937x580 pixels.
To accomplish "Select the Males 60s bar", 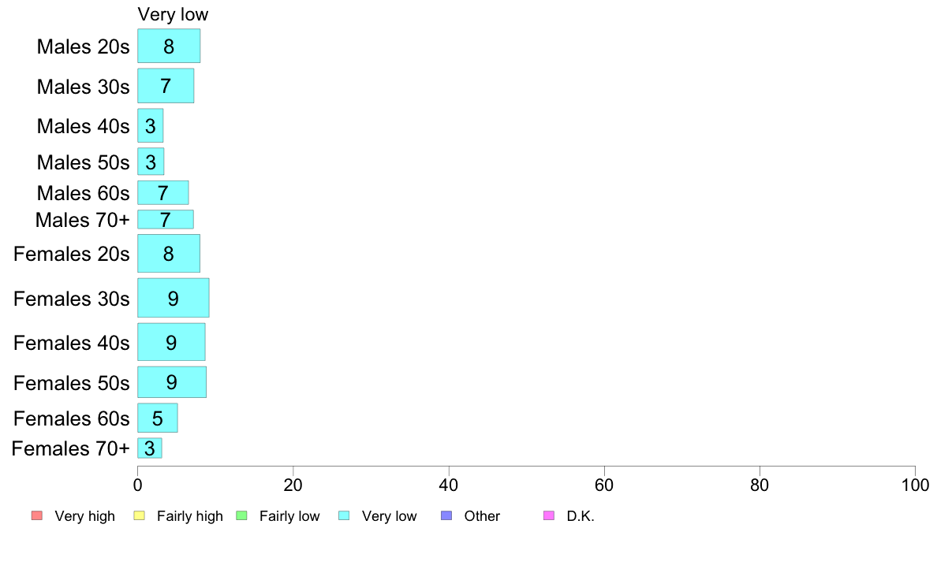I will coord(163,193).
